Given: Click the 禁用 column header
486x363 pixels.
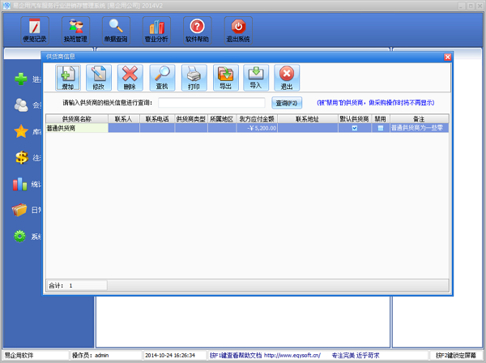Looking at the screenshot, I should click(x=381, y=119).
